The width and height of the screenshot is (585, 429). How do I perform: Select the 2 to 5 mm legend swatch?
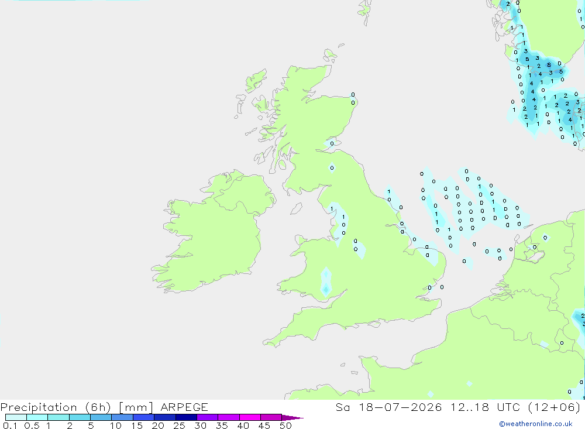point(80,417)
